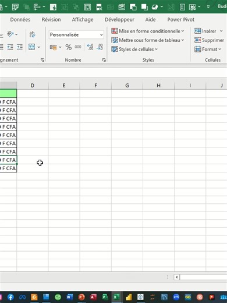Open Microsoft Project from the taskbar
This screenshot has width=227, height=303.
105,297
